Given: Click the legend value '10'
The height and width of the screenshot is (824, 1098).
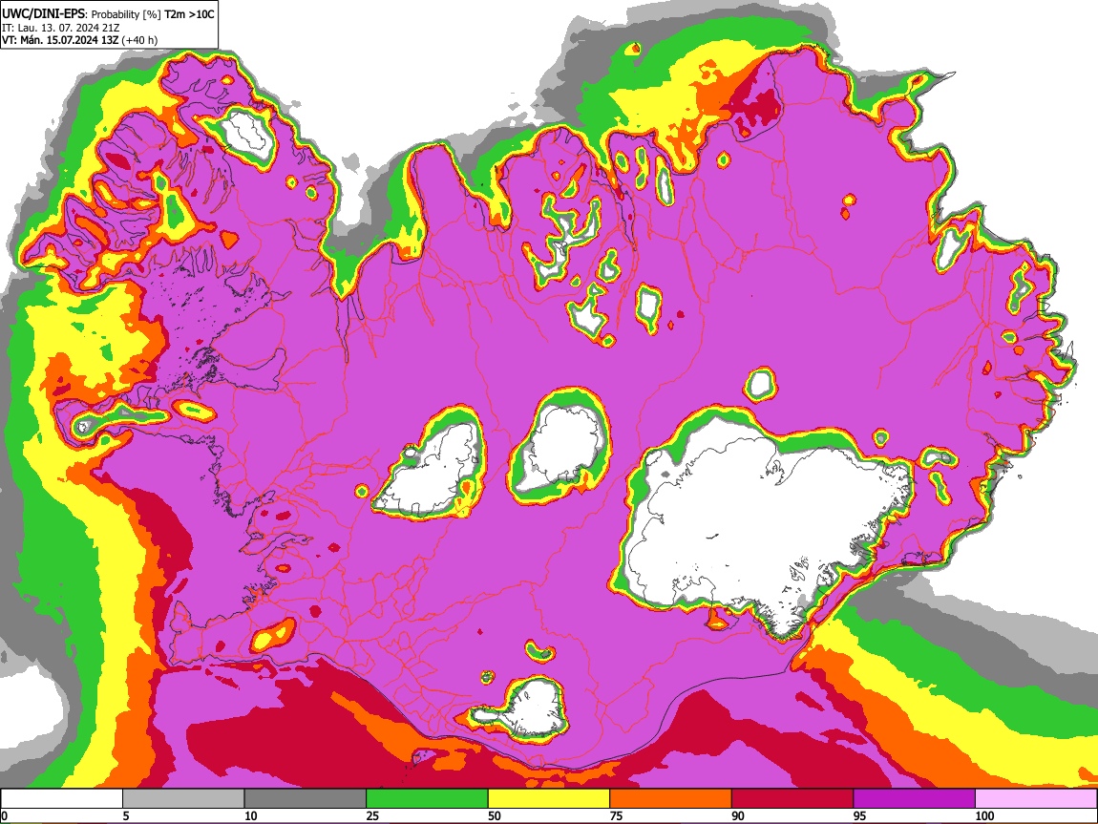Looking at the screenshot, I should click(x=251, y=815).
